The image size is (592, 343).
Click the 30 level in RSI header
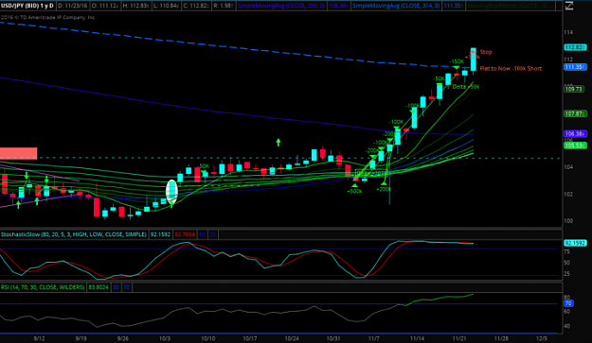(x=116, y=287)
